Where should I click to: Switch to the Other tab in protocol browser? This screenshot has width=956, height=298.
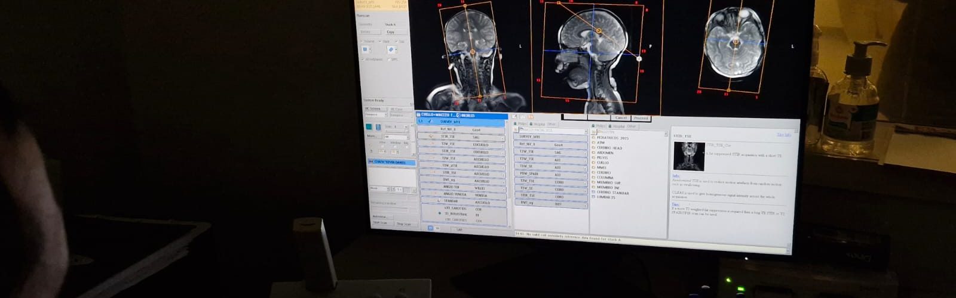pyautogui.click(x=632, y=126)
